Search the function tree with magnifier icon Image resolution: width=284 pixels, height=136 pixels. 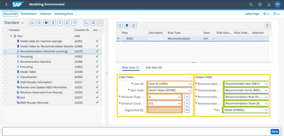[x=87, y=23]
